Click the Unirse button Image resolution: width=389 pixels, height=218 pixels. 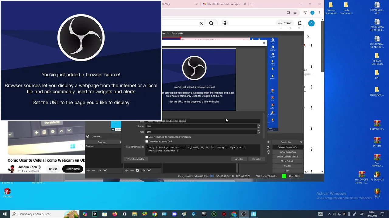coord(53,169)
